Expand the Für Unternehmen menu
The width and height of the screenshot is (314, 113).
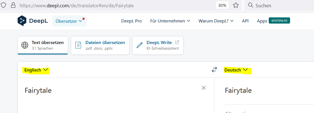coord(170,21)
